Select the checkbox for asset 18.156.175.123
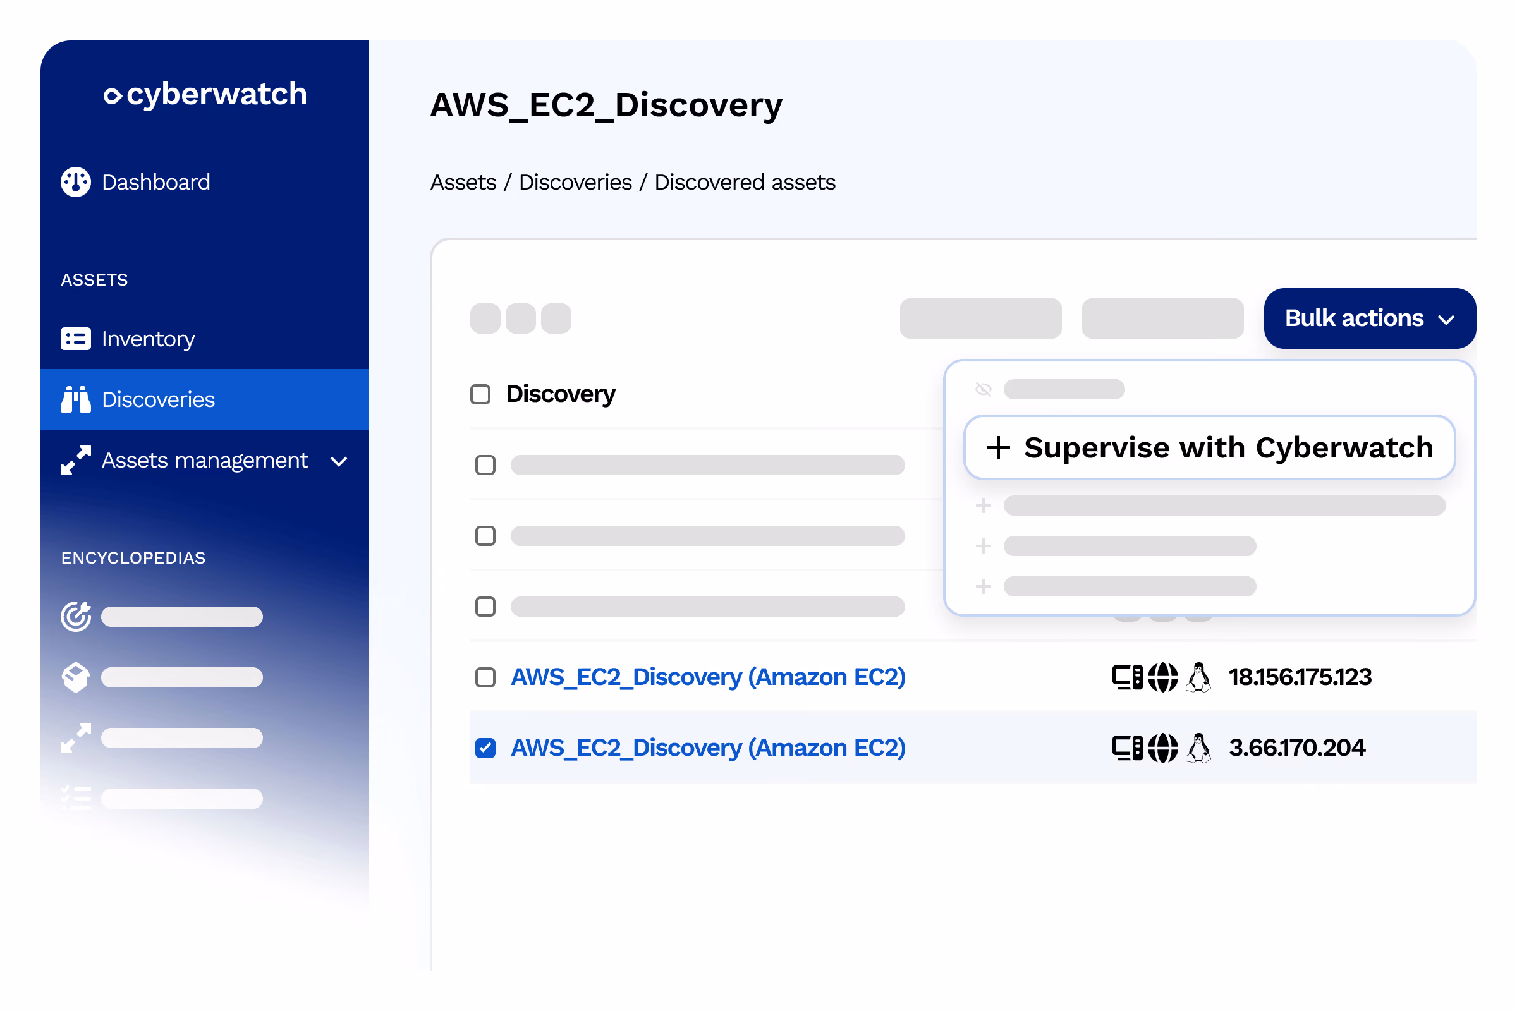The width and height of the screenshot is (1517, 1011). (x=485, y=677)
